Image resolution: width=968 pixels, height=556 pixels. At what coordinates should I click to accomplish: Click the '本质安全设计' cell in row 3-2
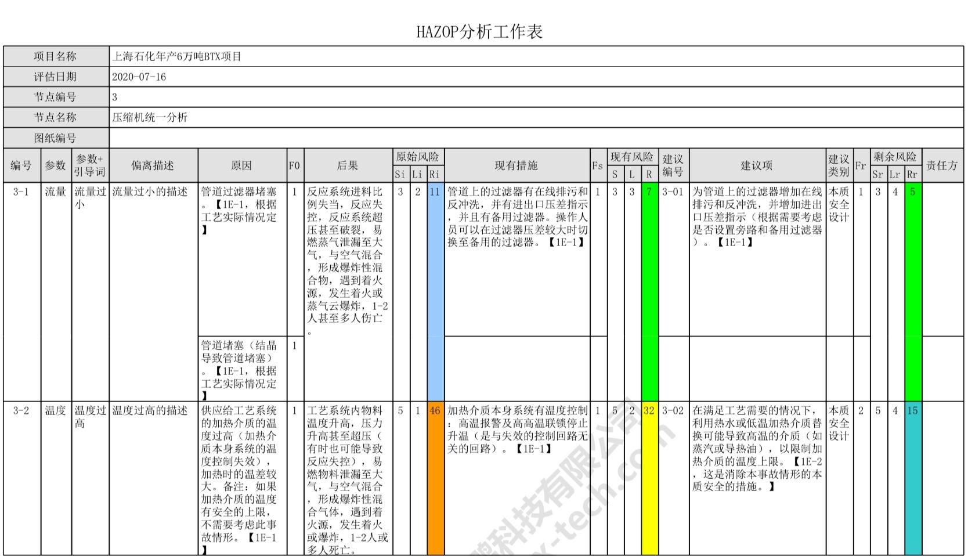839,478
